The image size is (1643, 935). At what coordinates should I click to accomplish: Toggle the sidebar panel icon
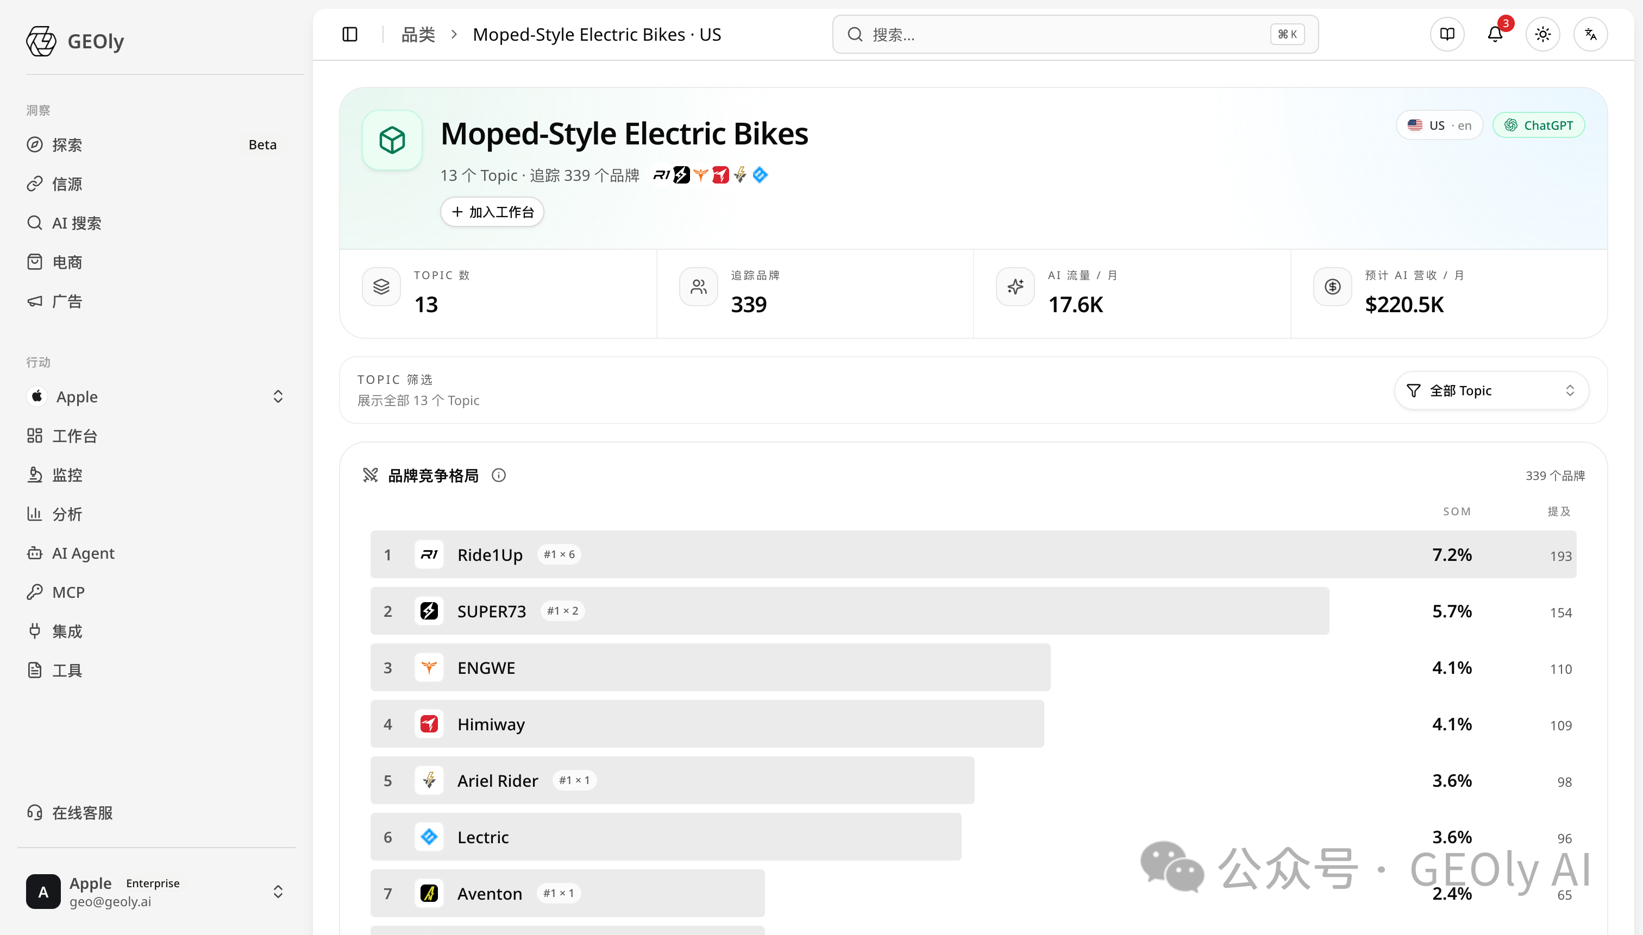pos(349,34)
